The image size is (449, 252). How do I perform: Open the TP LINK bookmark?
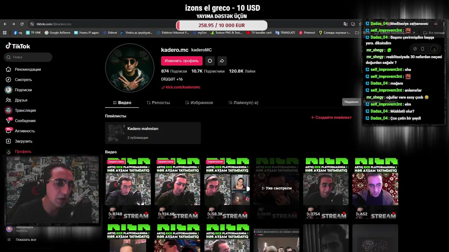click(33, 33)
